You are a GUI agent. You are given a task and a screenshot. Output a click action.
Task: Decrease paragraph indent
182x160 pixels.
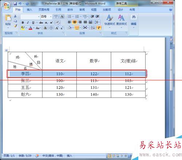click(92, 16)
